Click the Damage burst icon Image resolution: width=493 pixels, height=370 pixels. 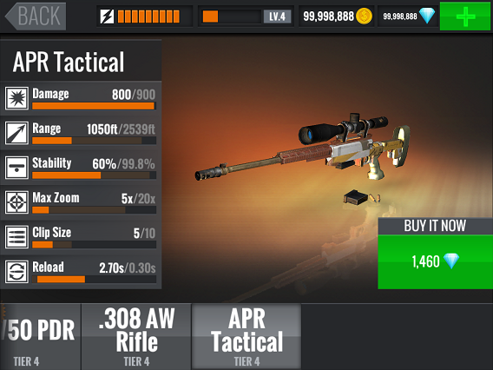coord(16,98)
